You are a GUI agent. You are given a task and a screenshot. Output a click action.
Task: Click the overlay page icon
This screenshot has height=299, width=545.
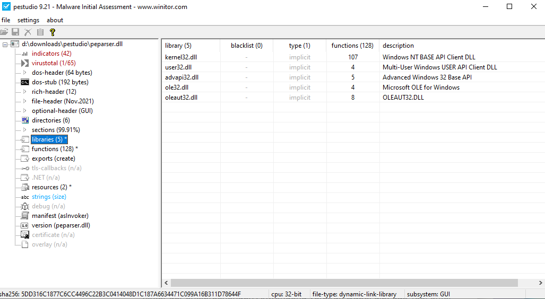25,244
